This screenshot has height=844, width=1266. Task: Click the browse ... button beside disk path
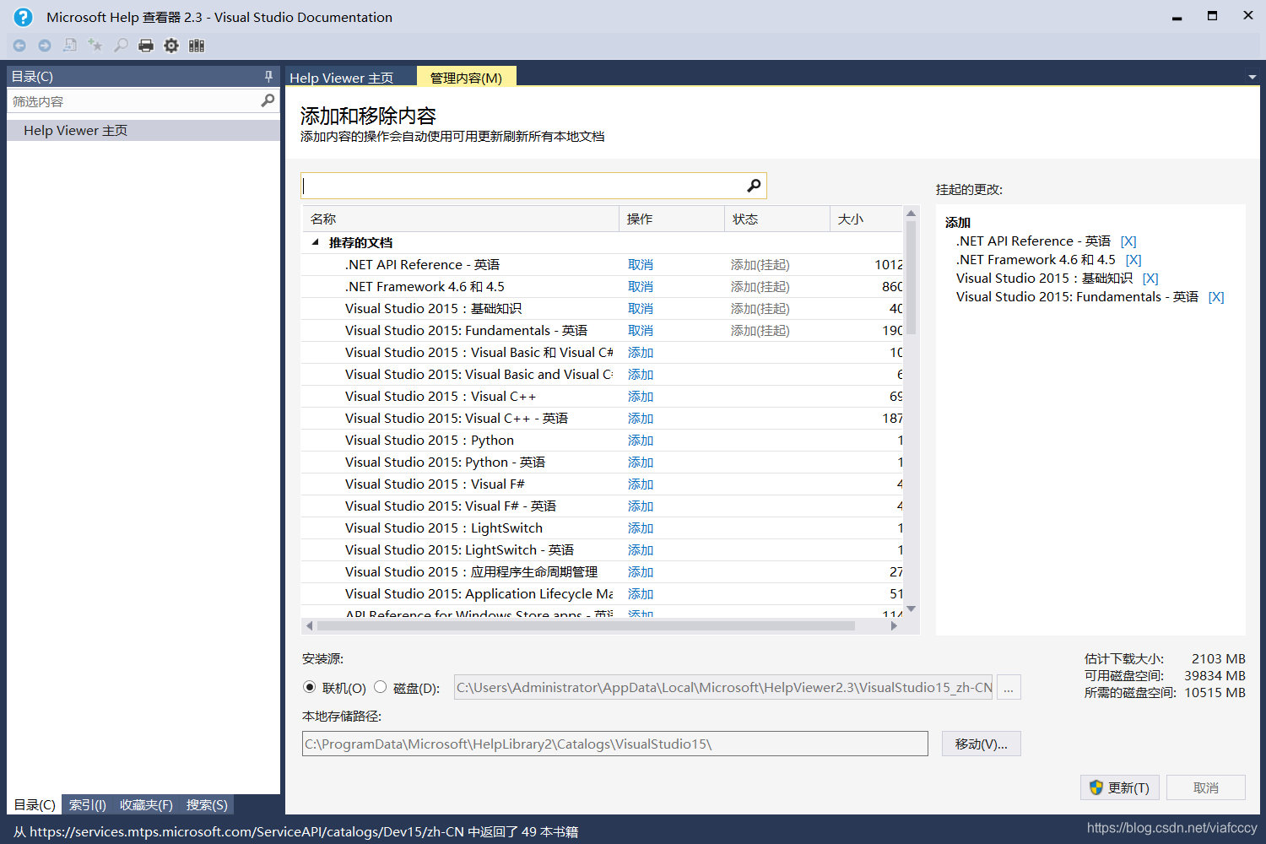tap(1009, 688)
